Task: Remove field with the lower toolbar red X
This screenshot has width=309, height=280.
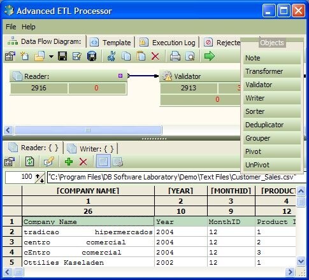Action: 83,162
